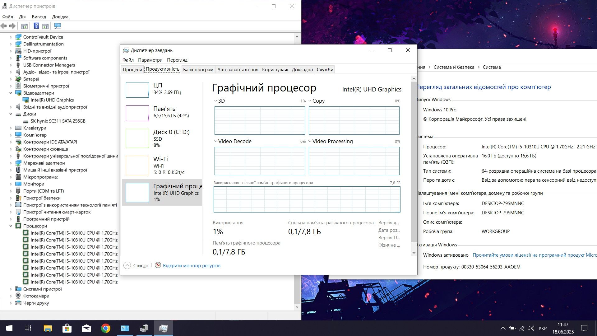Click Відкрити монітор ресурсів link
This screenshot has height=336, width=597.
point(192,265)
